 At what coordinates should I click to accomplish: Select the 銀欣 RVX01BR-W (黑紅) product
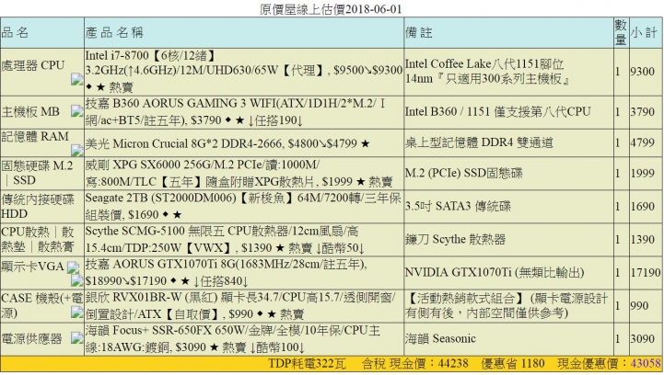(240, 306)
